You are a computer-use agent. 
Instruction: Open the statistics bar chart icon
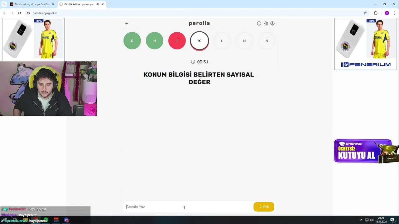click(266, 23)
